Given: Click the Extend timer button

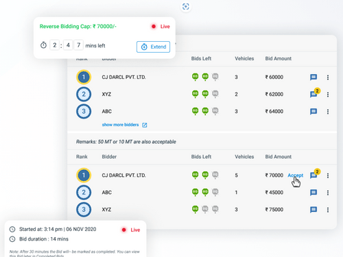Looking at the screenshot, I should (x=153, y=47).
